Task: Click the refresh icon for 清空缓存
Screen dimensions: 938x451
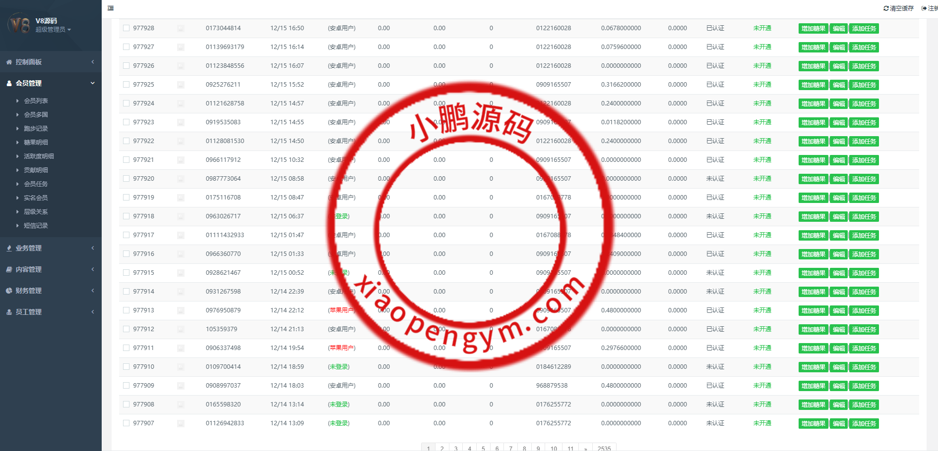Action: 886,8
